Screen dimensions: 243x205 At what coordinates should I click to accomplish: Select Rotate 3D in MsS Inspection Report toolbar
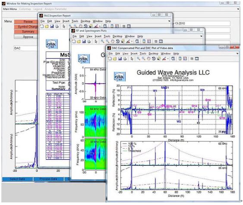pyautogui.click(x=85, y=26)
